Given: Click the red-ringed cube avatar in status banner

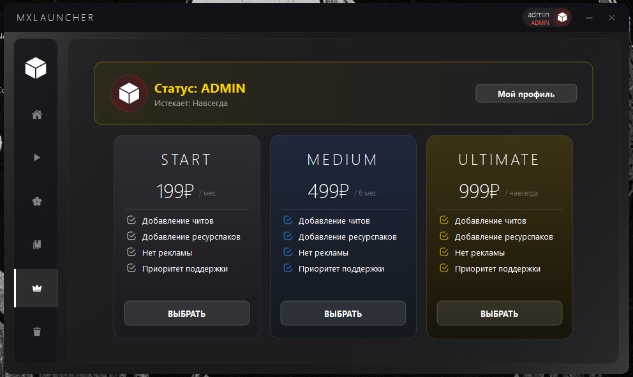Looking at the screenshot, I should (129, 94).
